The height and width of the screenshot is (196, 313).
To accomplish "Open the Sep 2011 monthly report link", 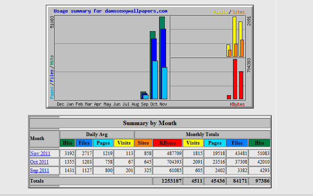I will 39,170.
